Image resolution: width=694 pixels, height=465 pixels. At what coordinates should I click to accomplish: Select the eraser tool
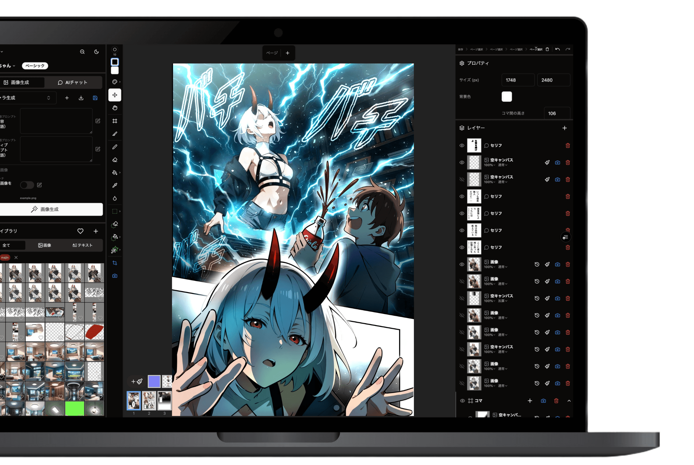pos(114,160)
